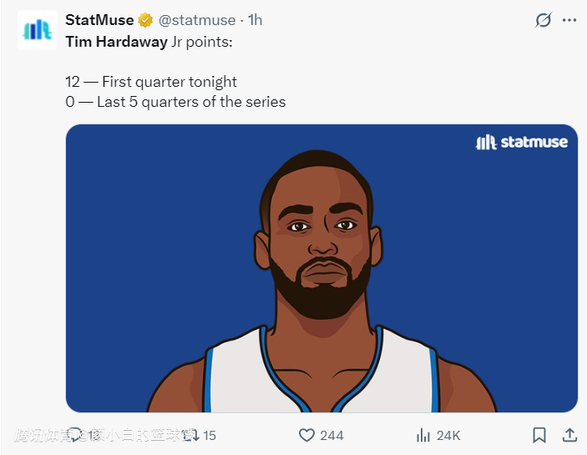The image size is (587, 455).
Task: Click the @statmuse handle
Action: click(x=197, y=20)
